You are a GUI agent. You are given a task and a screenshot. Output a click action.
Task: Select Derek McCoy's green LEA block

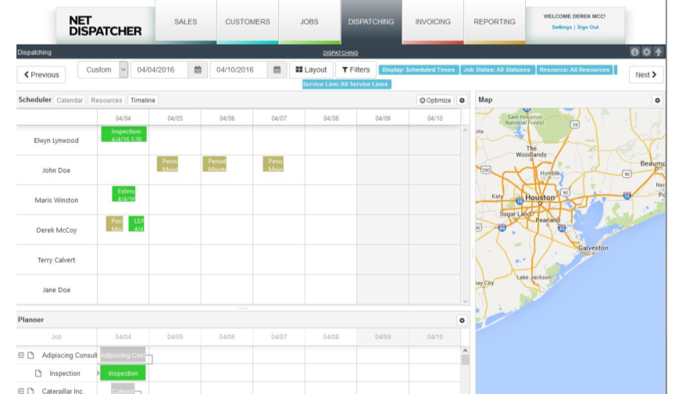pos(136,224)
